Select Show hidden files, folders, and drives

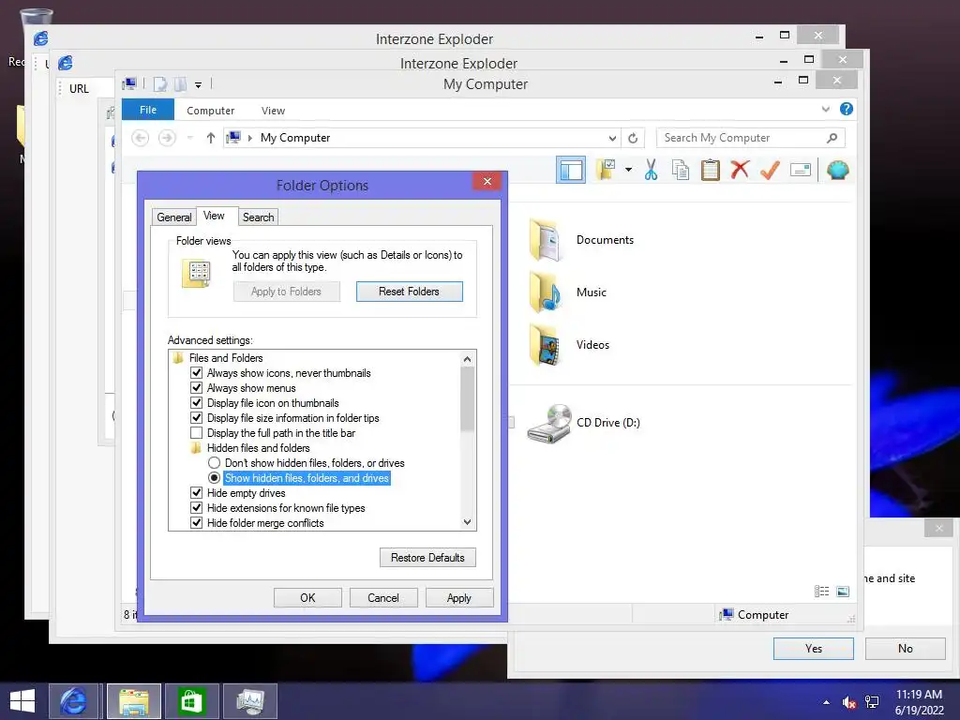pyautogui.click(x=215, y=477)
